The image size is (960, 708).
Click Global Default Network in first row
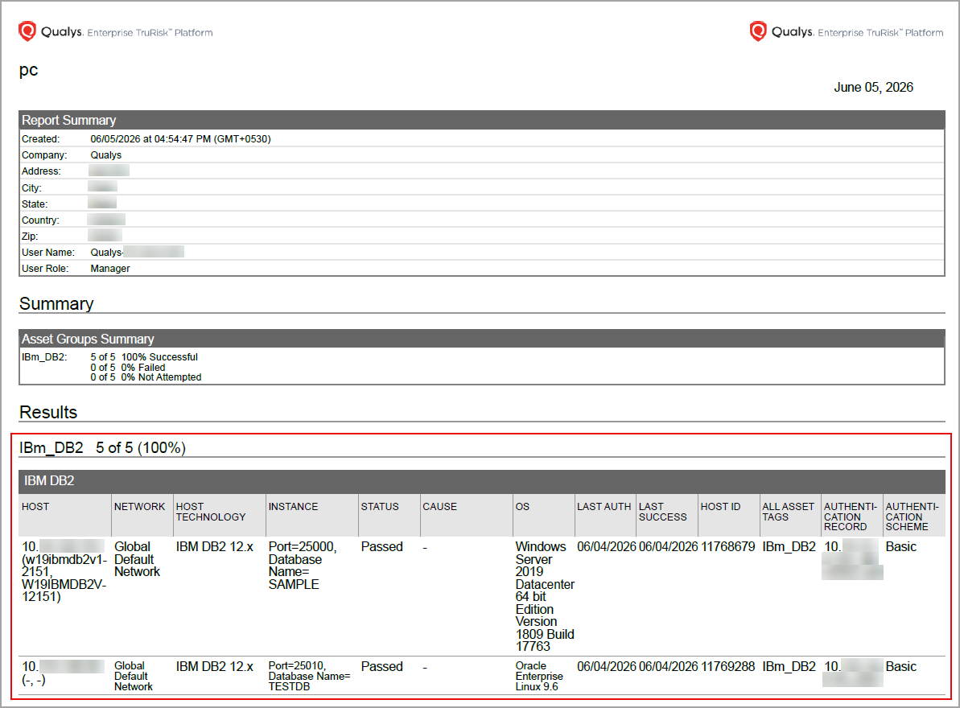point(137,559)
